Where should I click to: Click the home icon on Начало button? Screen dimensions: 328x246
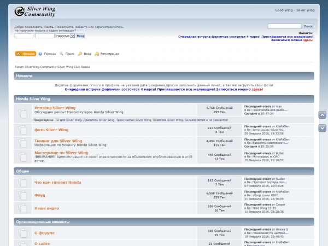[19, 54]
